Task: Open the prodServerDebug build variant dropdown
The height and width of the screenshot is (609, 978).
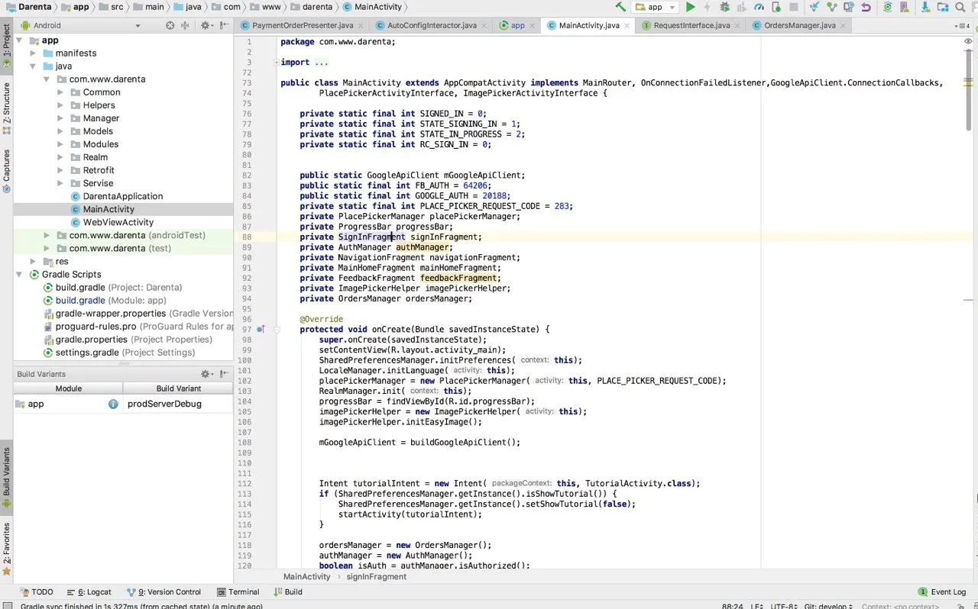Action: [178, 404]
